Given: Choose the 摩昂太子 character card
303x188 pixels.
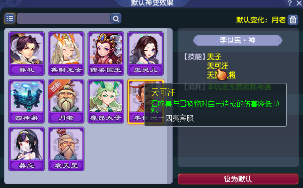Looking at the screenshot, I should [x=106, y=101].
